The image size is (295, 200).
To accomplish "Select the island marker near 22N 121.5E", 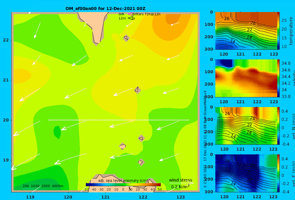I will click(126, 38).
